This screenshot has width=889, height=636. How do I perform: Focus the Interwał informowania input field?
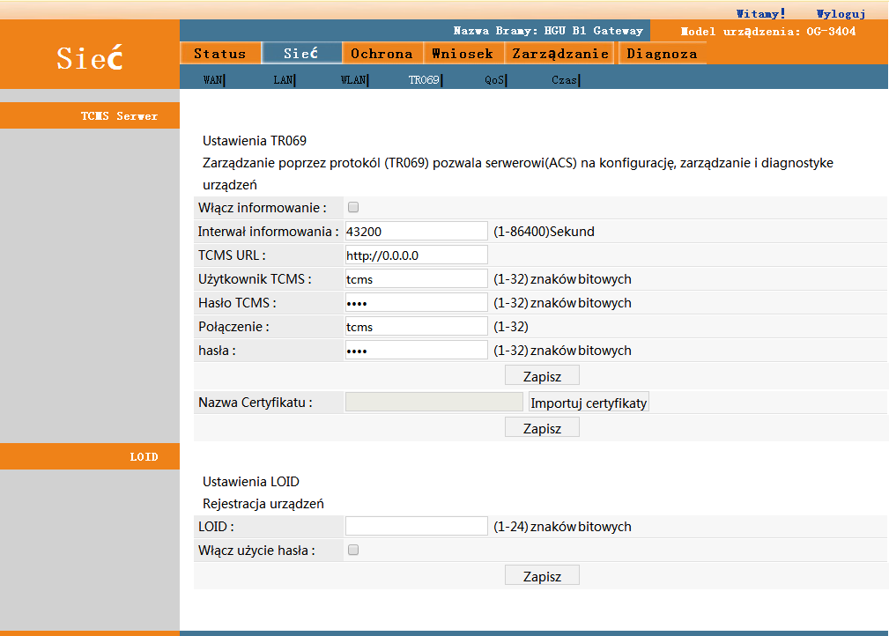(x=416, y=232)
